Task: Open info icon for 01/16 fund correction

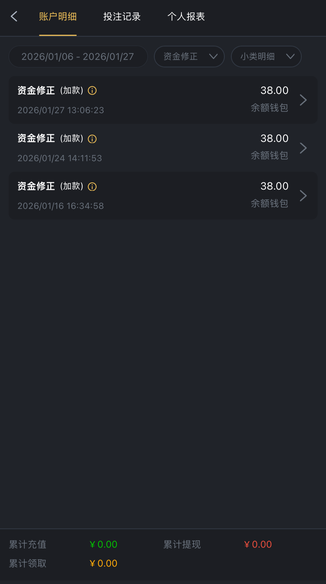Action: click(x=92, y=187)
